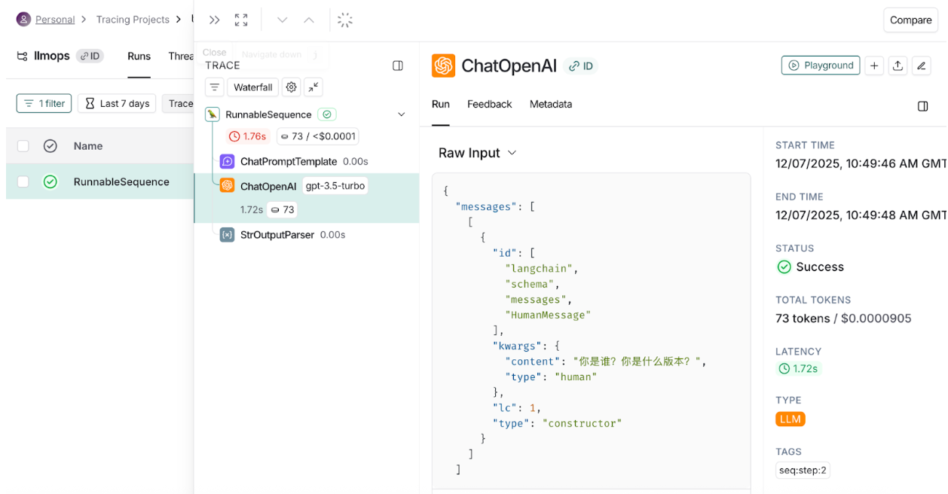Click the pencil edit icon

[921, 66]
